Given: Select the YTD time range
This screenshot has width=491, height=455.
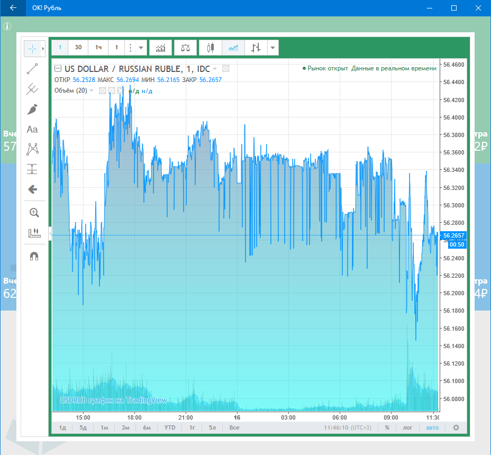Looking at the screenshot, I should pos(170,427).
